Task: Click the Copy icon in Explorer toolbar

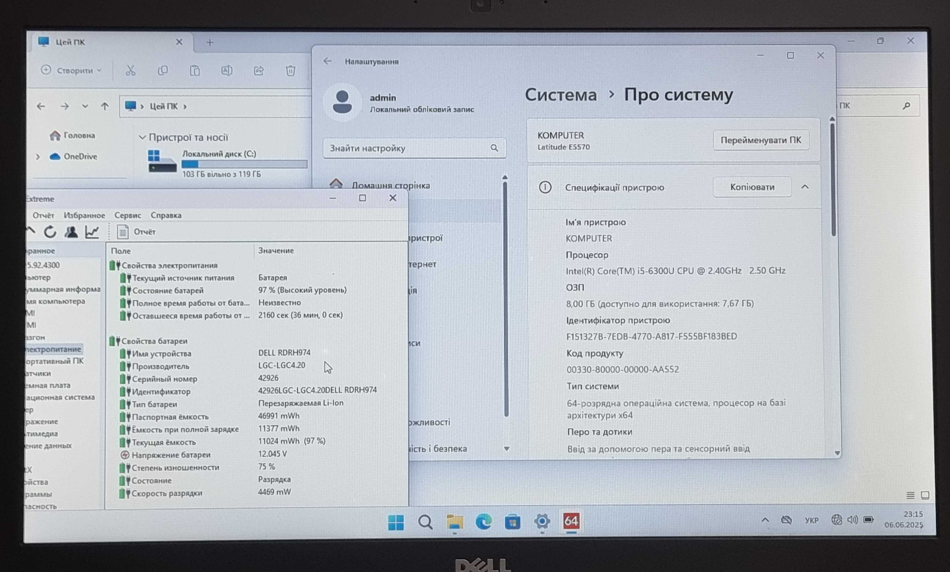Action: pos(163,71)
